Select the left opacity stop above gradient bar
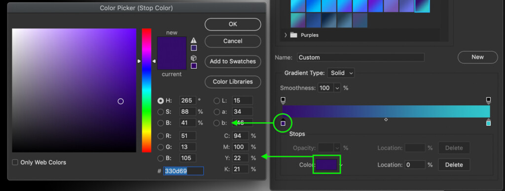505x191 pixels. click(283, 100)
